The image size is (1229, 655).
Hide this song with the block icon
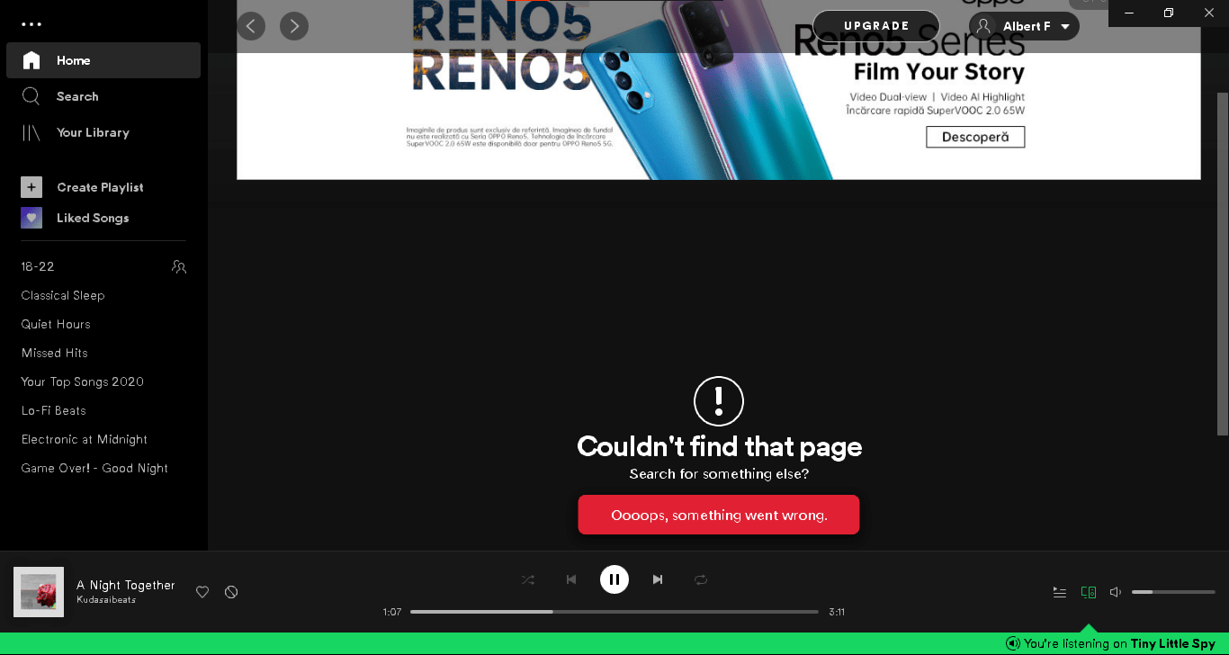231,592
